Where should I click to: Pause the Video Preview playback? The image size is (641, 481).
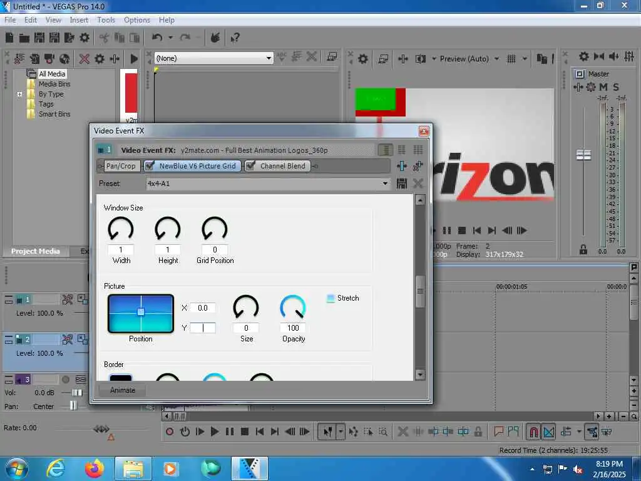point(447,230)
